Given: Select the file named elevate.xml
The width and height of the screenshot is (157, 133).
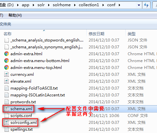Looking at the screenshot, I should coord(21,81).
